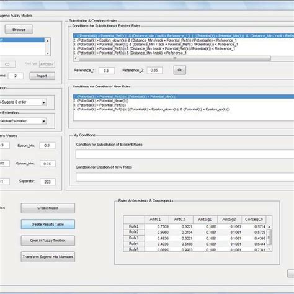Click the AntSig1 column header

point(205,220)
